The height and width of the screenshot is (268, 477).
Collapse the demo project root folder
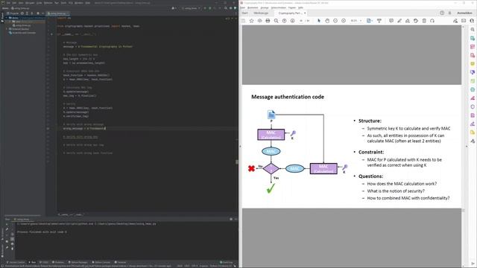tap(7, 18)
